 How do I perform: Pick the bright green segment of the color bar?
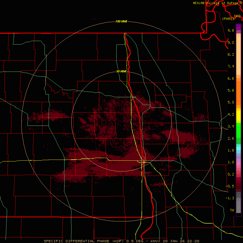pos(238,130)
